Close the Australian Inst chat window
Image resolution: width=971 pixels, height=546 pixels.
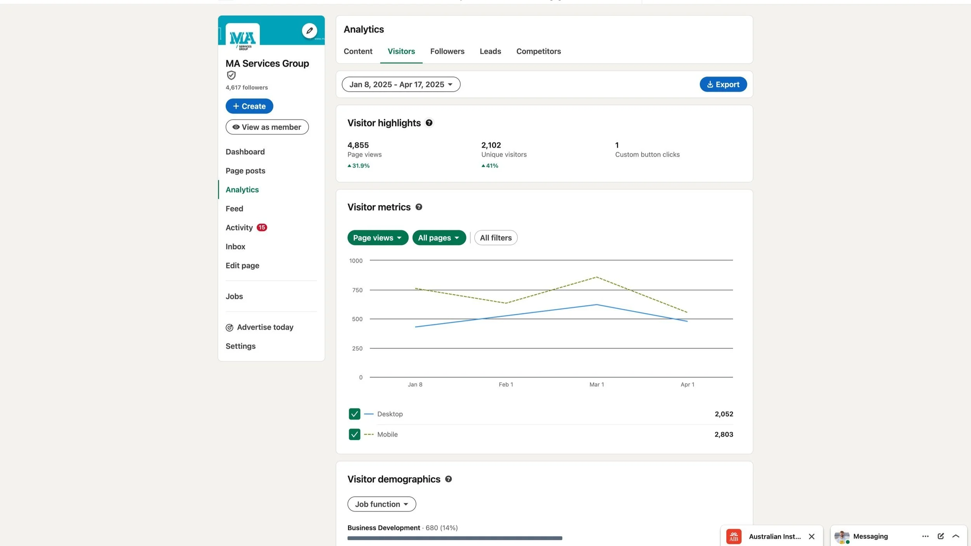click(x=811, y=536)
